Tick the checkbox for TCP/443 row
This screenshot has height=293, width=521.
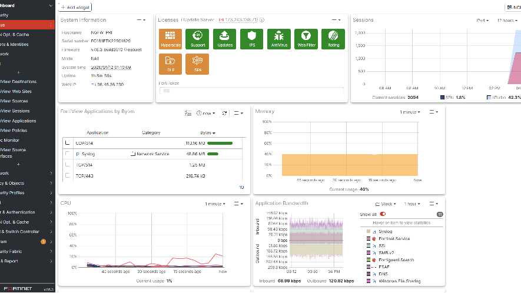point(67,175)
